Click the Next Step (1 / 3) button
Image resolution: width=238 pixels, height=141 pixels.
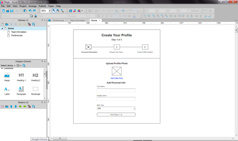coord(116,115)
